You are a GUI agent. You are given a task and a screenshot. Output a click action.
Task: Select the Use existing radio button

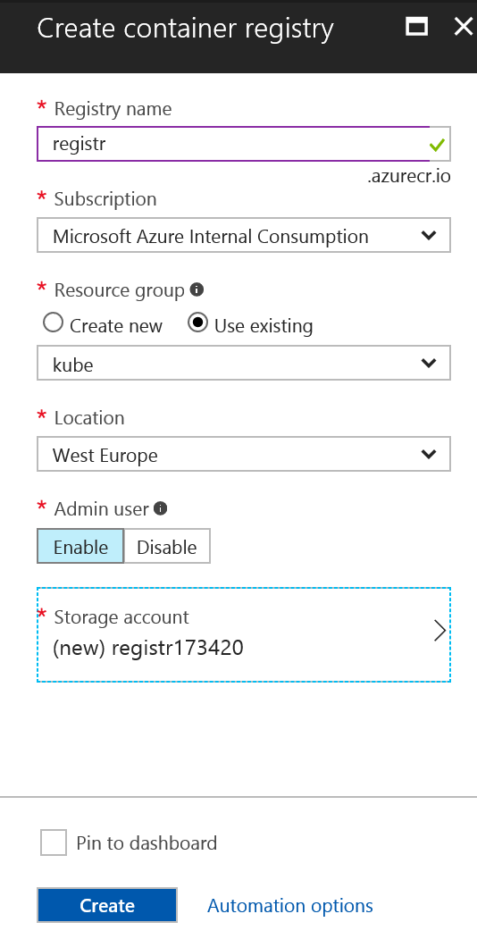tap(197, 323)
